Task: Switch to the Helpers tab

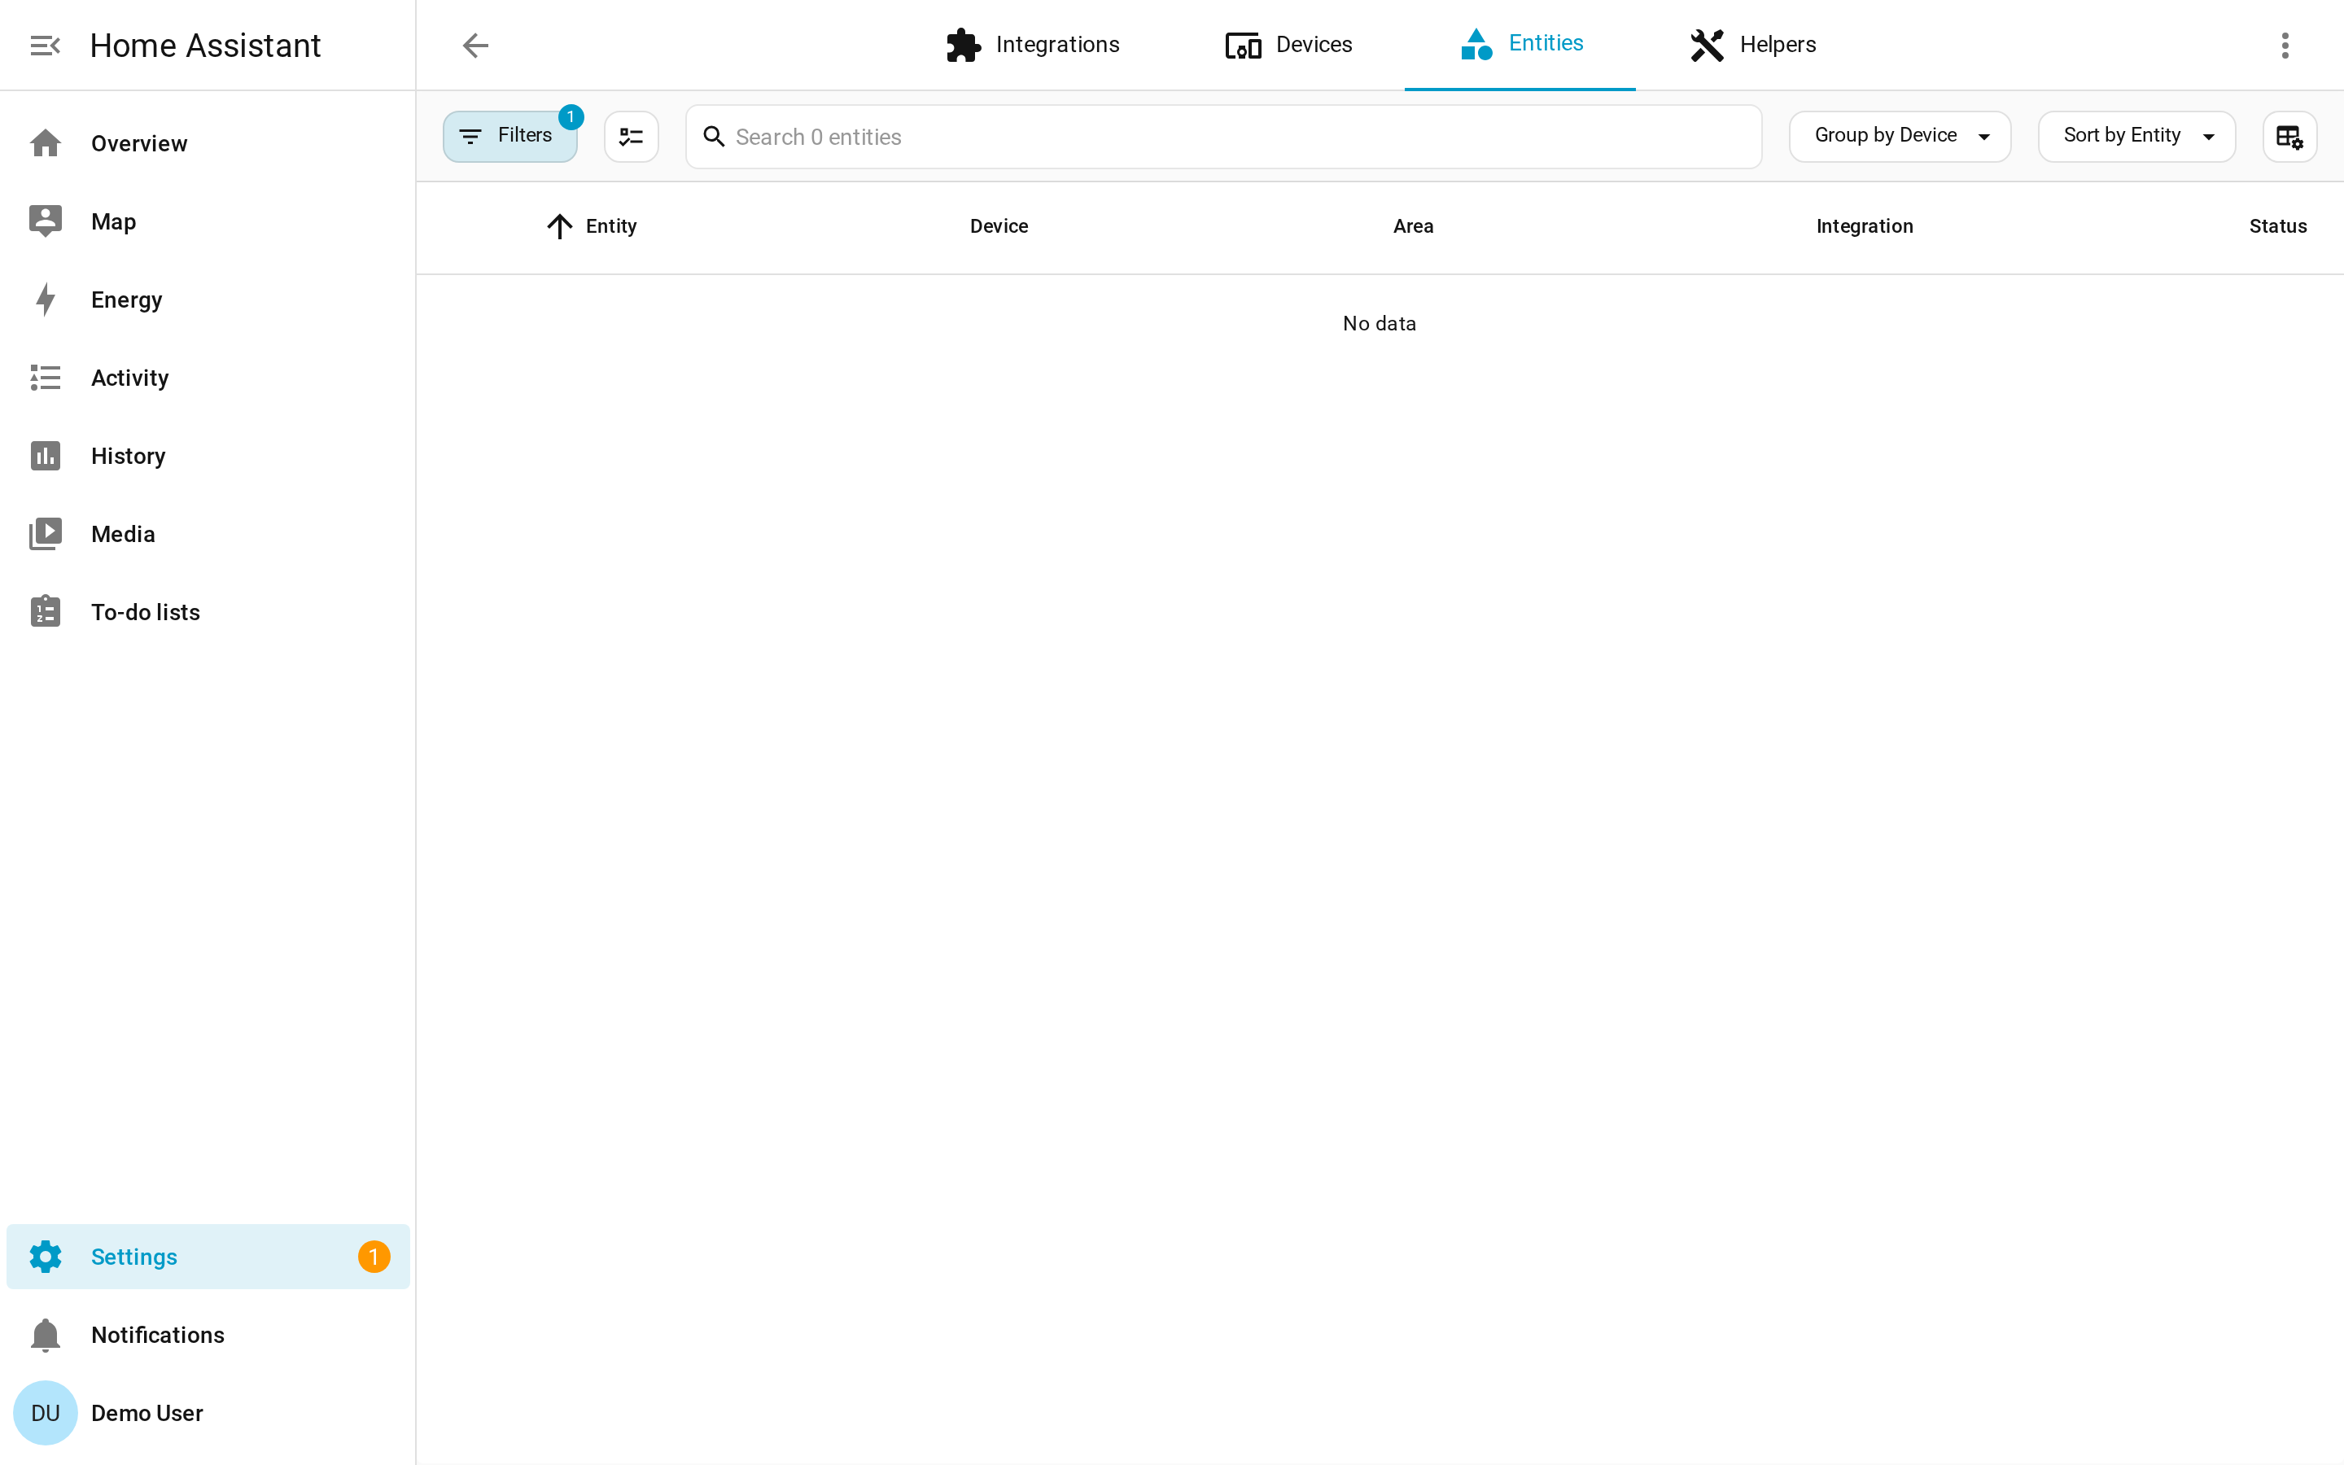Action: click(x=1752, y=46)
